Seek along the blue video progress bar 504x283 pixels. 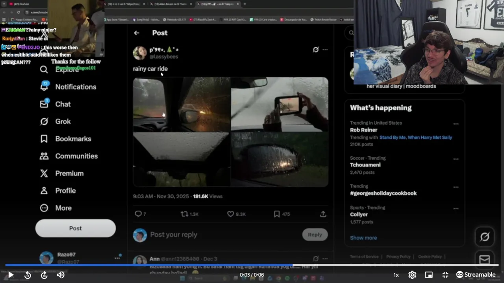tap(252, 265)
